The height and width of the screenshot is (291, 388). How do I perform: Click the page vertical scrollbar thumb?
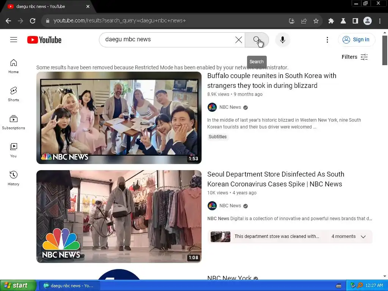tap(385, 50)
